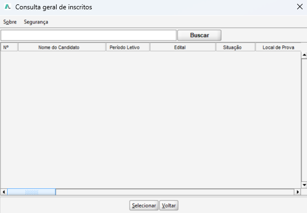Close the Consulta geral de inscritos window
Viewport: 307px width, 213px height.
pyautogui.click(x=299, y=7)
